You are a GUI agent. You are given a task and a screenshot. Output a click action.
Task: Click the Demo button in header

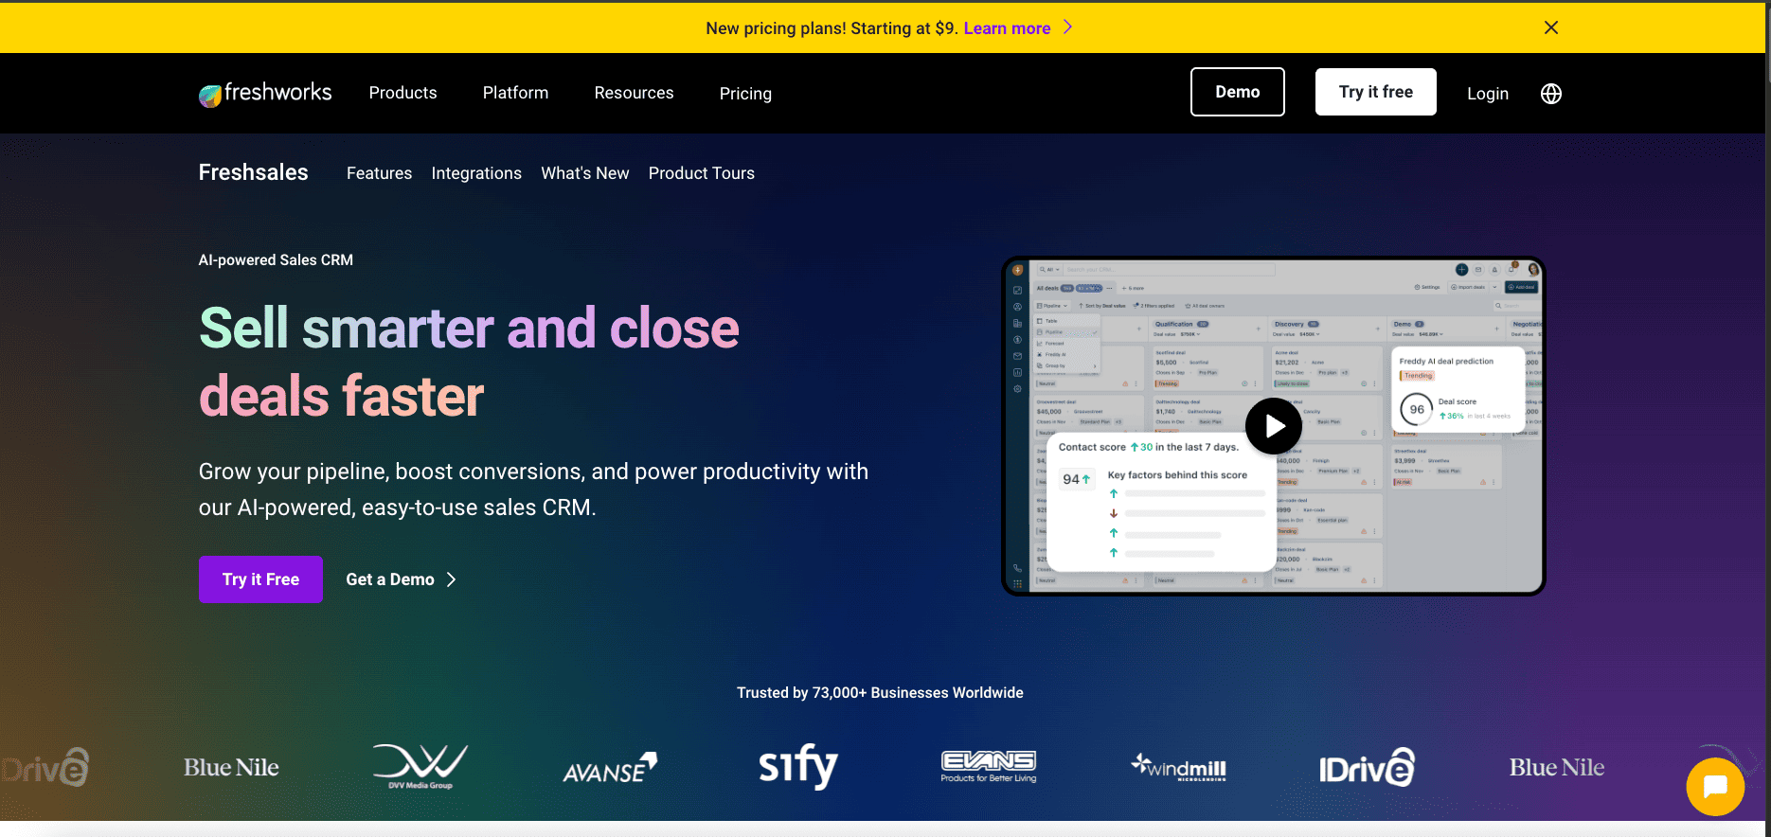(x=1237, y=92)
